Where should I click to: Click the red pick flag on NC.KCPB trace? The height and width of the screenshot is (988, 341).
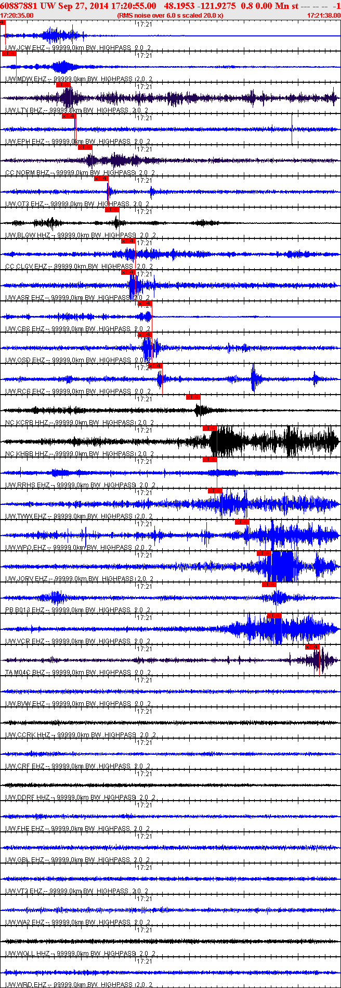pyautogui.click(x=193, y=397)
